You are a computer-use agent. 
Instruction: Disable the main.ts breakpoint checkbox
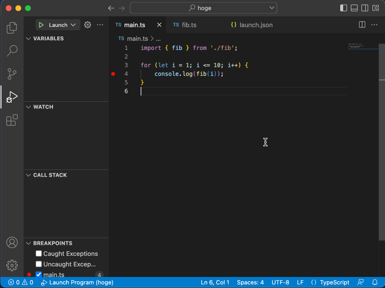38,275
